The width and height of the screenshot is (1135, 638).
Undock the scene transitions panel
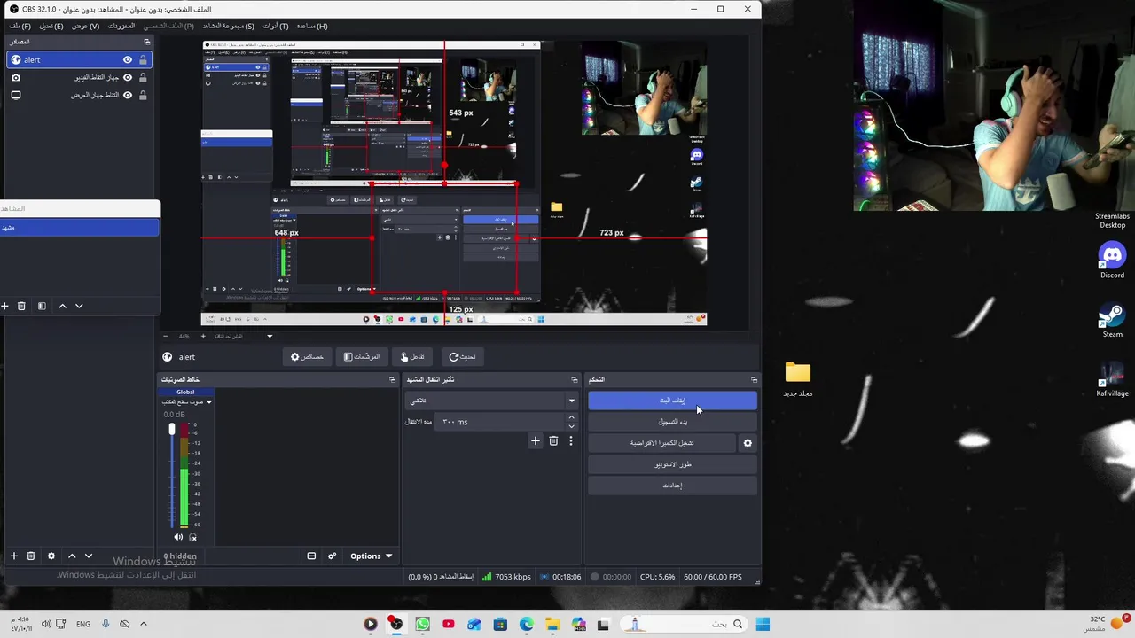574,379
